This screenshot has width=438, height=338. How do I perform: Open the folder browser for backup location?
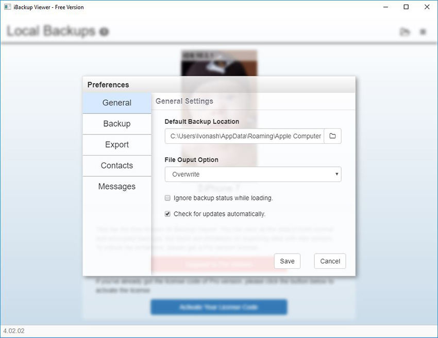332,136
